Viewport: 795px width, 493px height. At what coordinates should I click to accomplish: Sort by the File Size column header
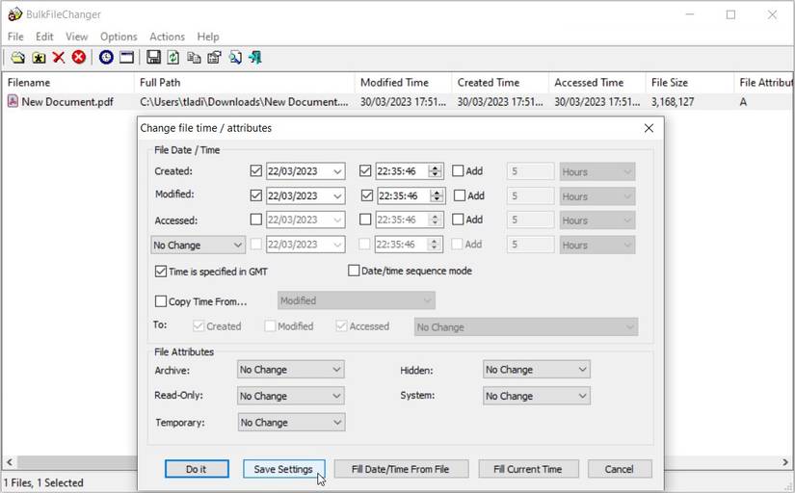[x=690, y=82]
